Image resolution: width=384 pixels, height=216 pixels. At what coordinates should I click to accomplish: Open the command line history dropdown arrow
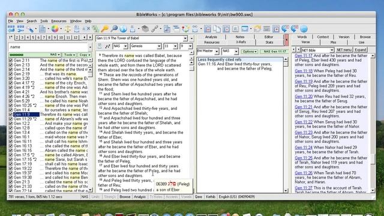(90, 47)
